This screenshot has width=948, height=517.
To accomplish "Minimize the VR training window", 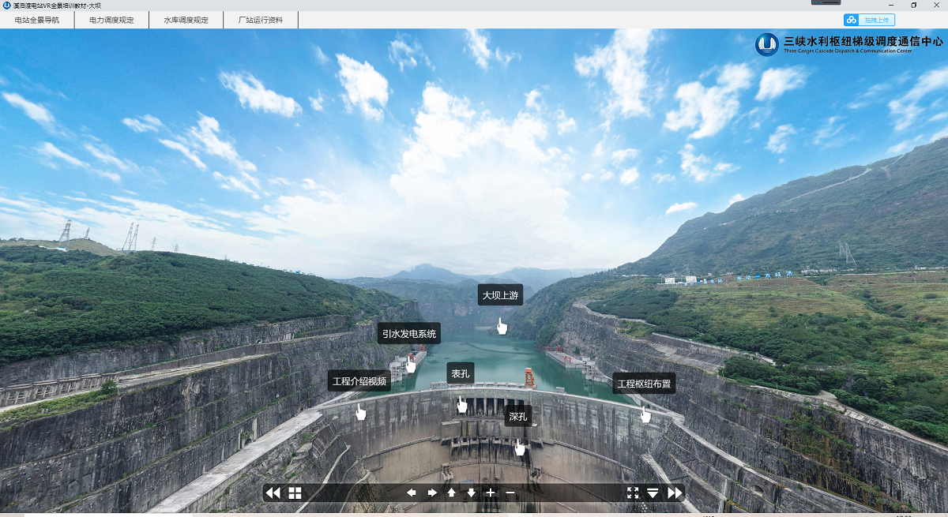I will (891, 5).
